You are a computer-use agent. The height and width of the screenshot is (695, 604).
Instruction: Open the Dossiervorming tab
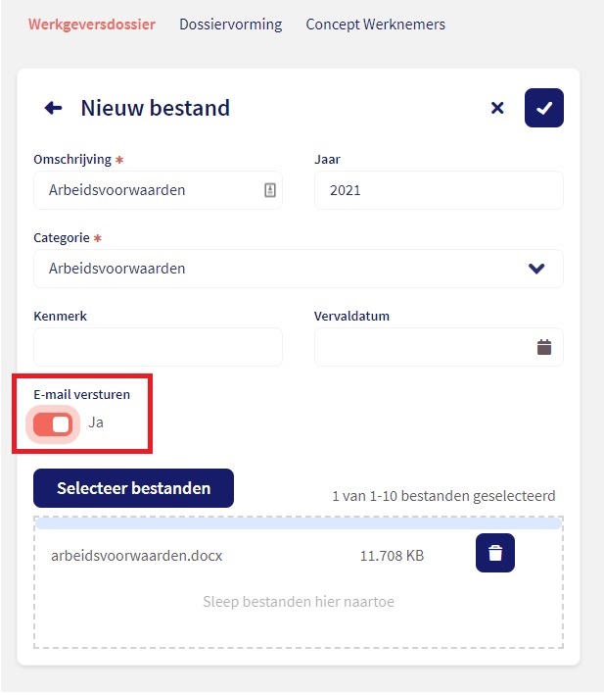tap(230, 25)
